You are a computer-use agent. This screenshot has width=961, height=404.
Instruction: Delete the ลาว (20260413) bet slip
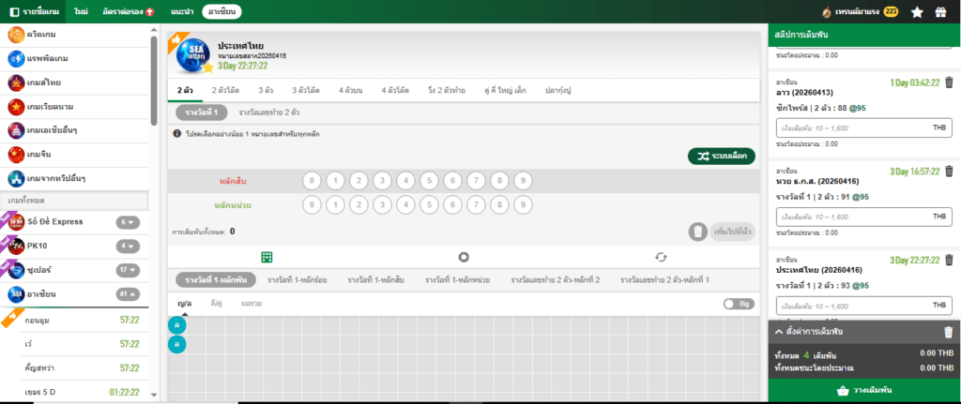pos(949,82)
